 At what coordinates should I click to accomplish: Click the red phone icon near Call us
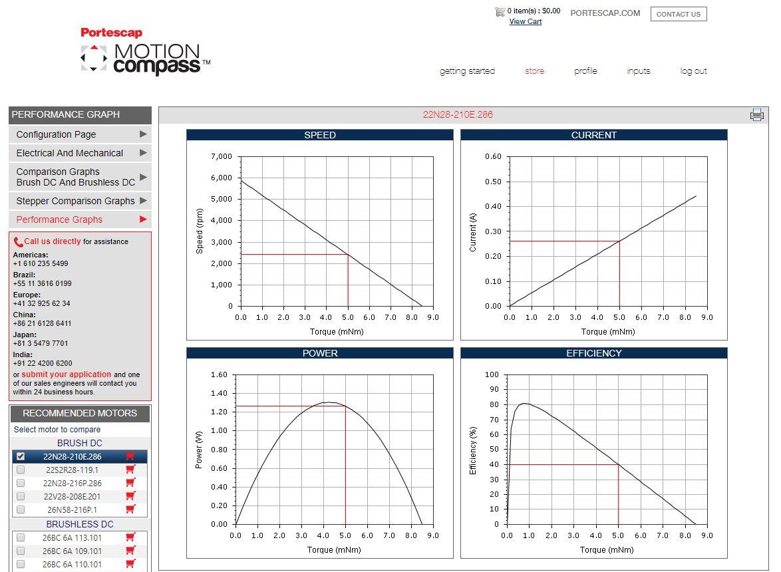click(19, 242)
